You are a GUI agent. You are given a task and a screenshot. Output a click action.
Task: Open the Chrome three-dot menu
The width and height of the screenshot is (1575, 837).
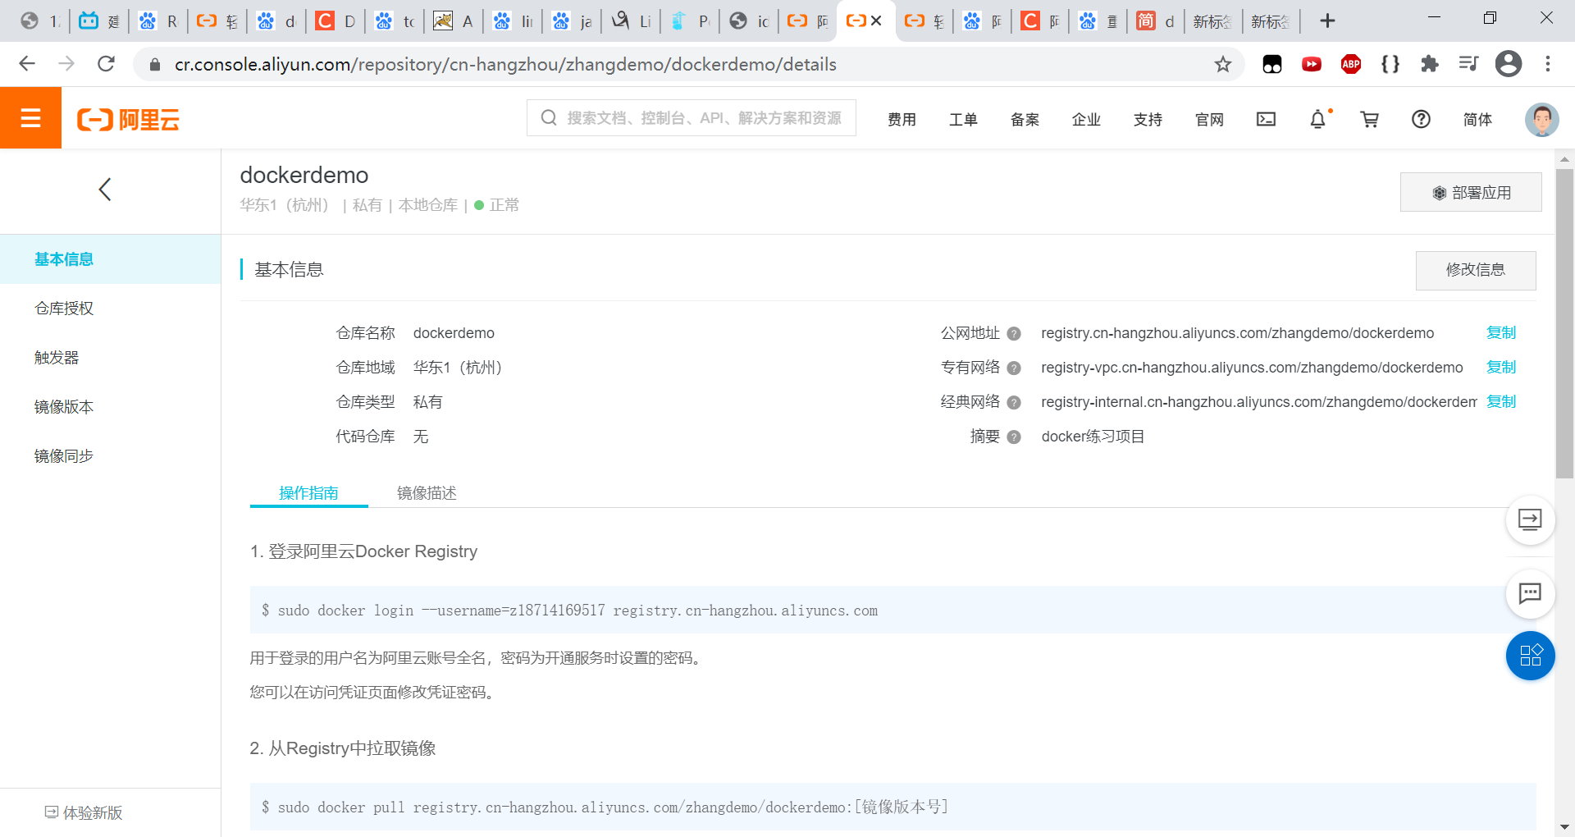click(1548, 64)
